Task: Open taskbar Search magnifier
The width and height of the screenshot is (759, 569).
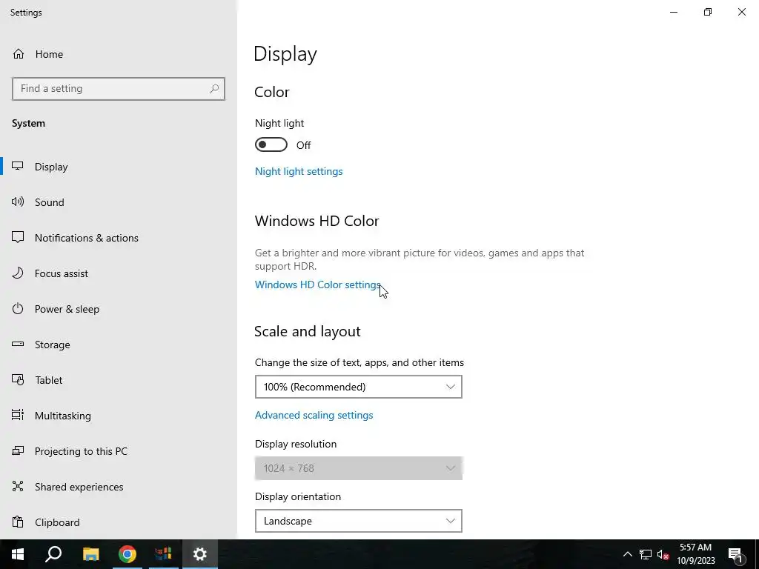Action: (53, 554)
